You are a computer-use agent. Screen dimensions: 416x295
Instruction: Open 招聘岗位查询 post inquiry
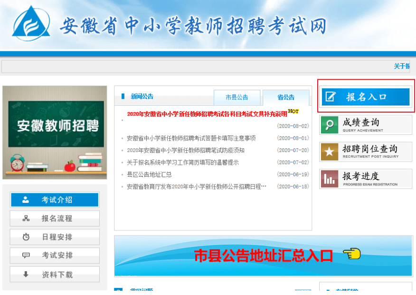click(366, 152)
